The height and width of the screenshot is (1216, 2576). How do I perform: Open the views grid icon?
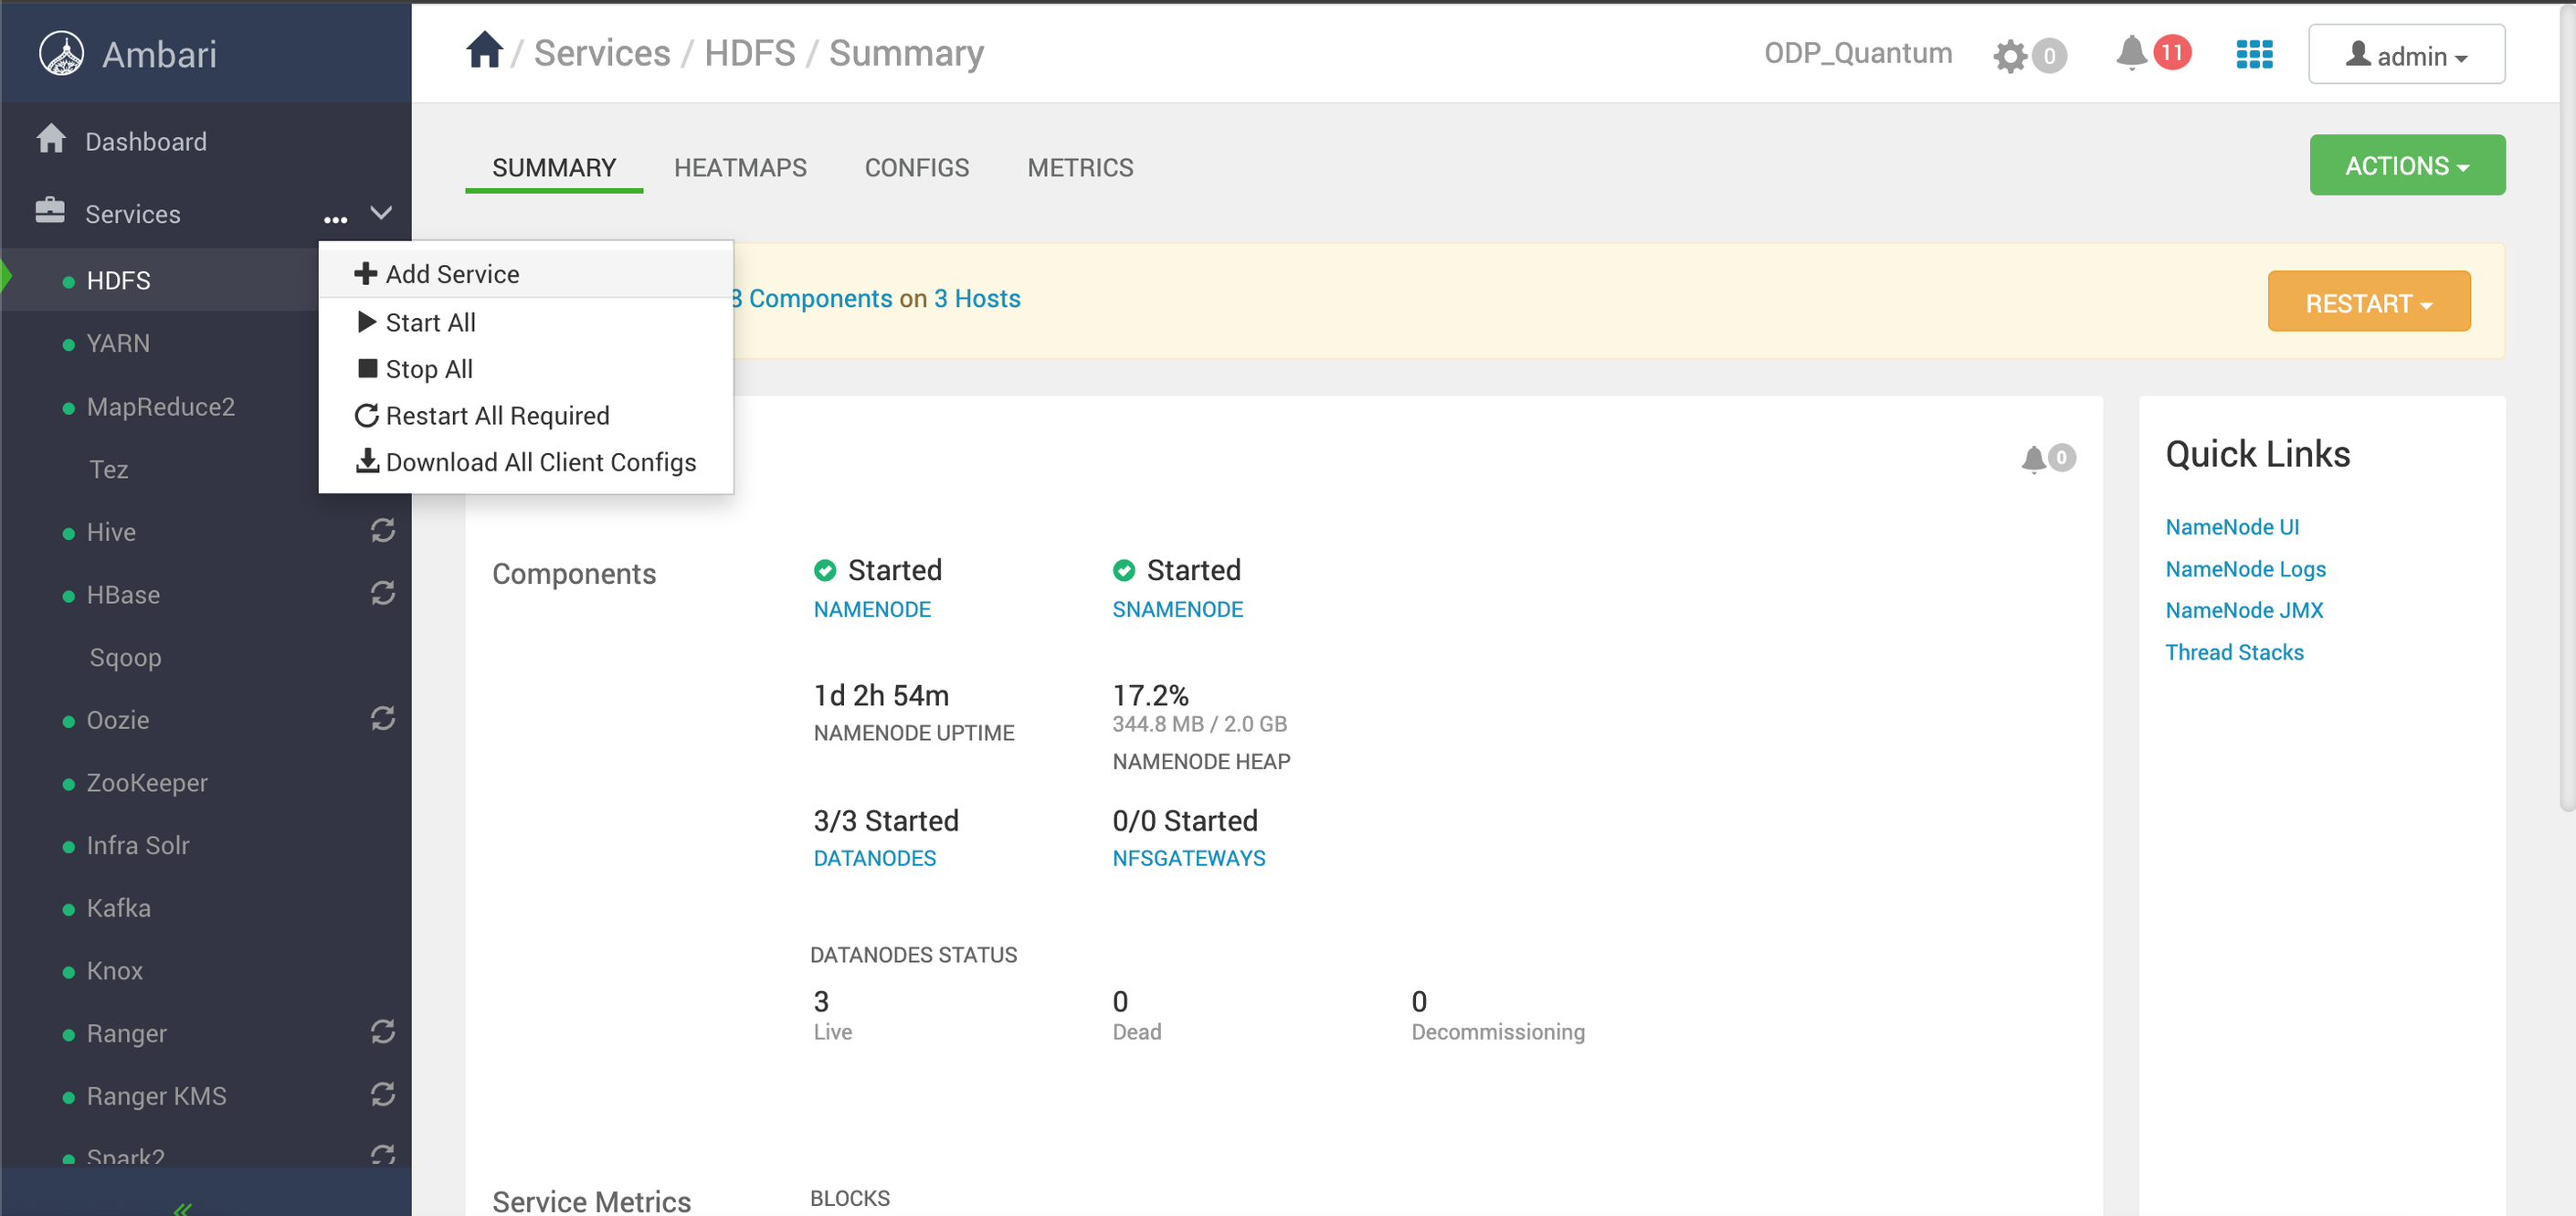(2254, 54)
